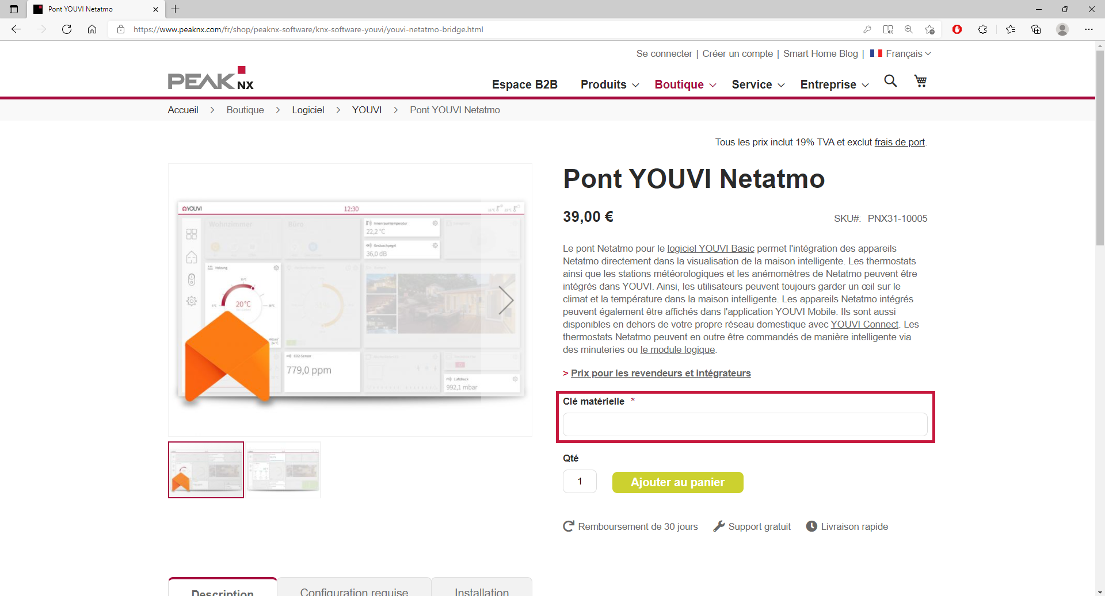Open browser settings and more menu
Screen dimensions: 1105x596
pos(1089,29)
